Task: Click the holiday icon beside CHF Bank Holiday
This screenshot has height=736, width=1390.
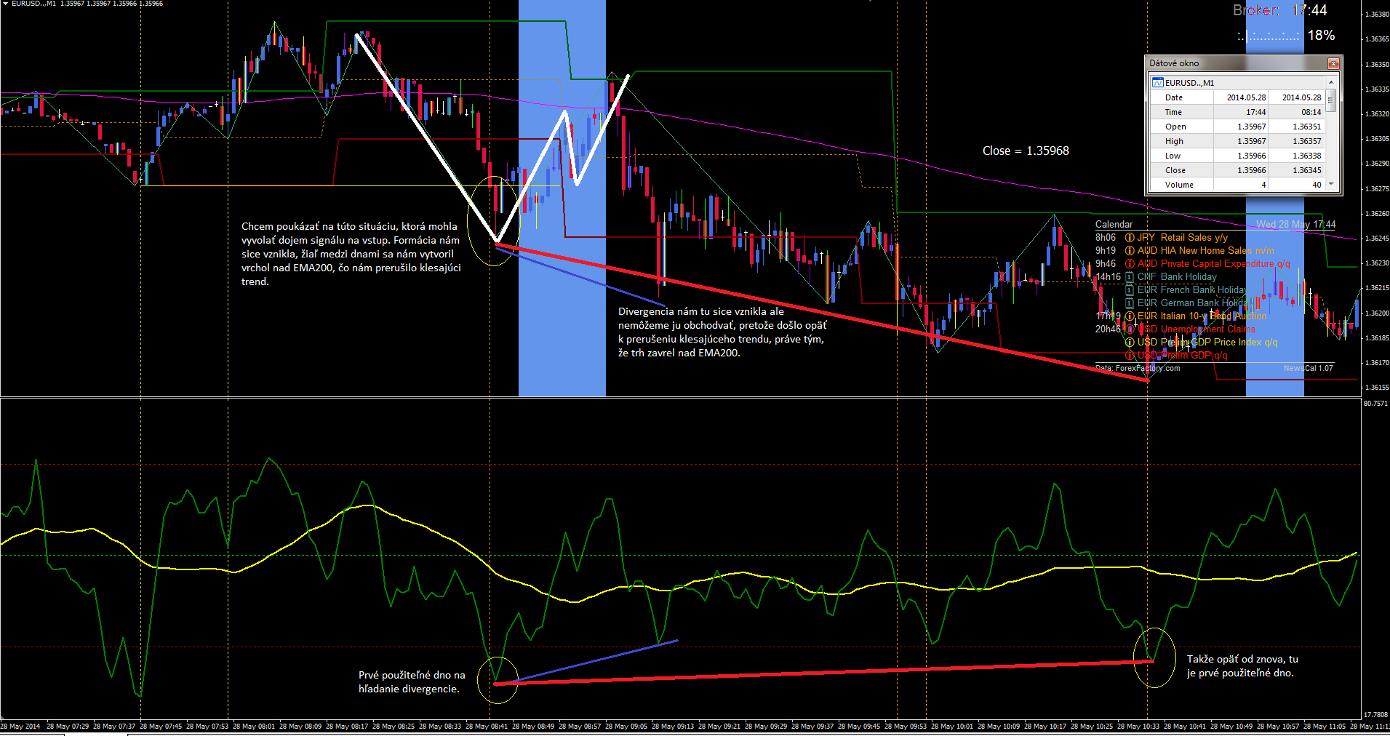Action: point(1130,277)
